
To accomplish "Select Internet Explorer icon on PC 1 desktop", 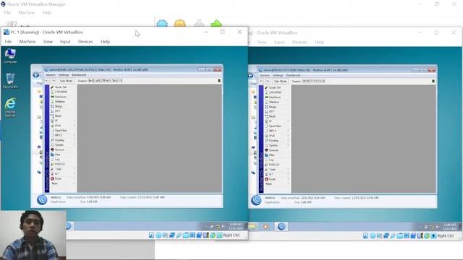I will [x=10, y=108].
